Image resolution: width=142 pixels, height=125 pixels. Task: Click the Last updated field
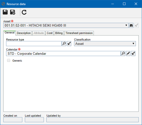34,120
